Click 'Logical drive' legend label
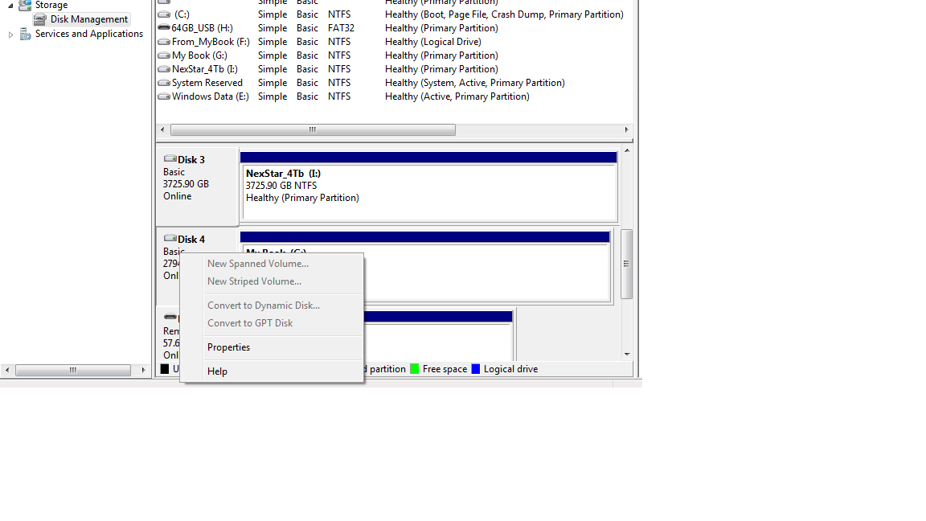 point(511,369)
